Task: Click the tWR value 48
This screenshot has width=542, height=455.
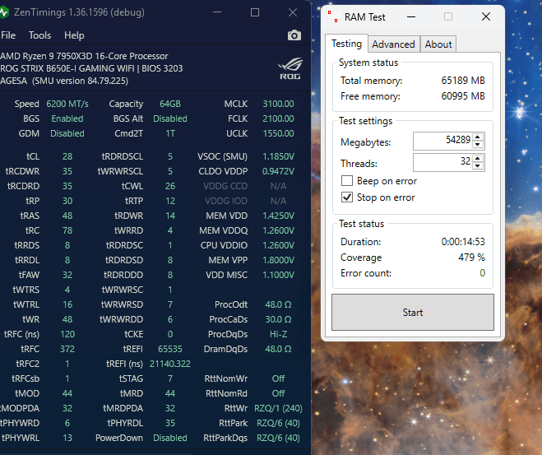Action: (67, 319)
